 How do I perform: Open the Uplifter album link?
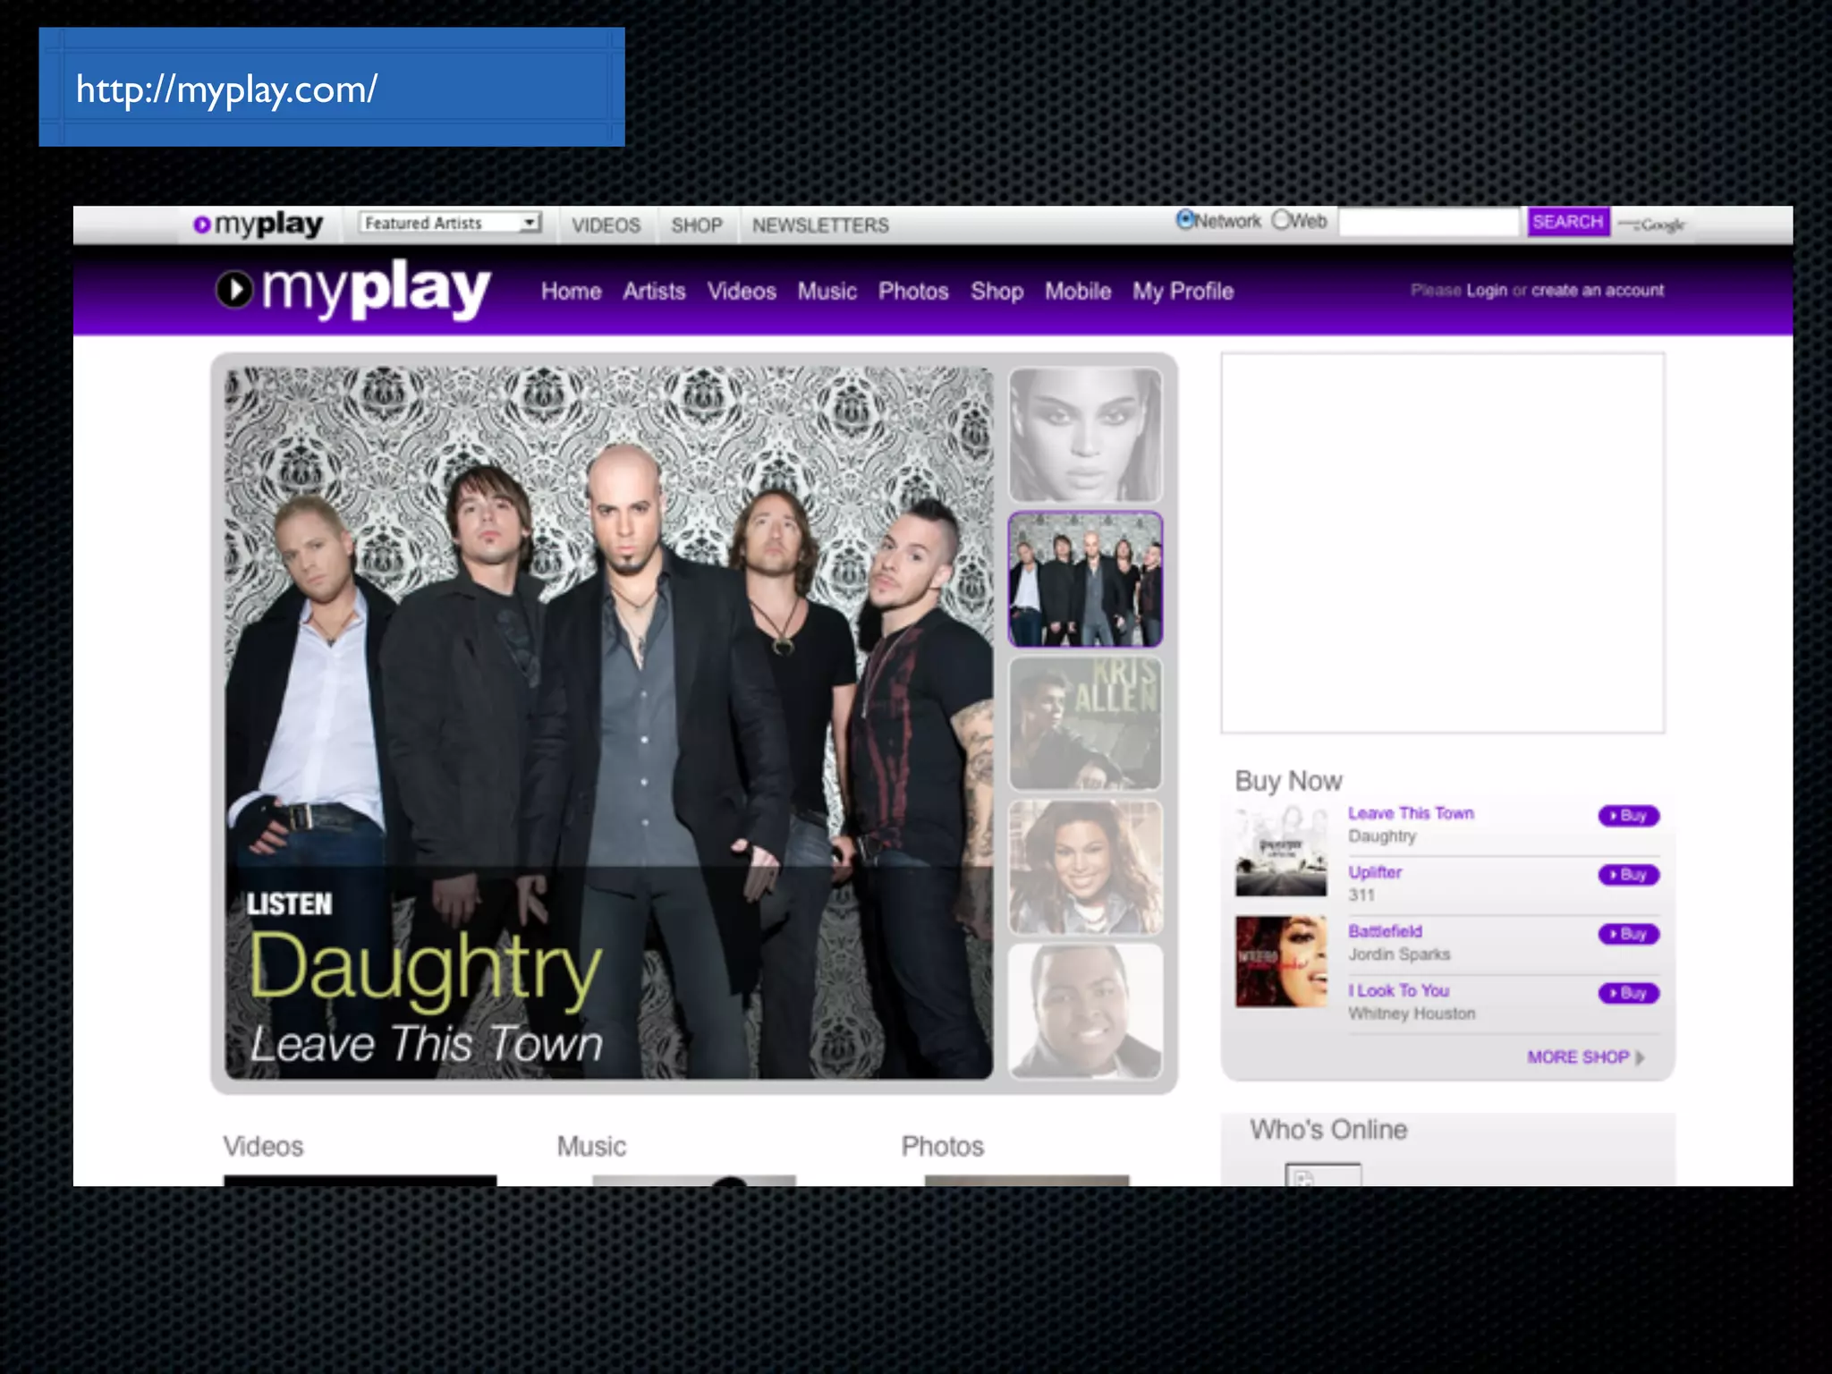pyautogui.click(x=1375, y=872)
